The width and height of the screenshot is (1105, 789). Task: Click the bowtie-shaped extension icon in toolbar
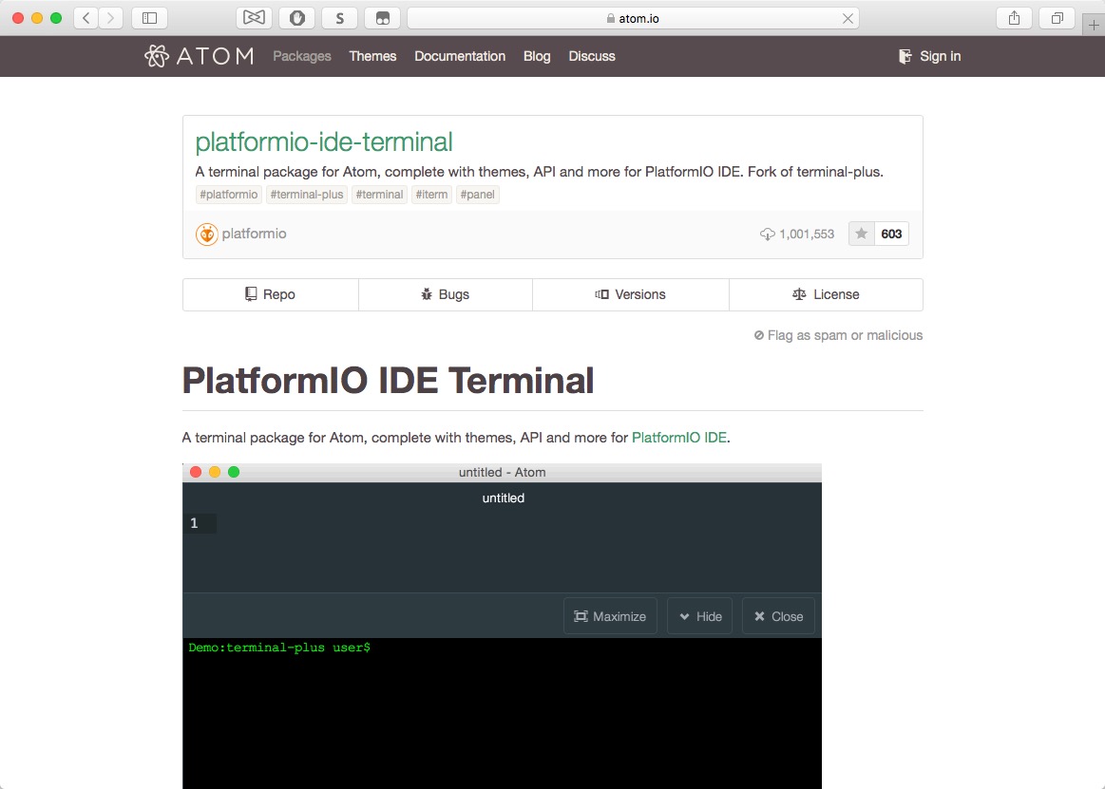point(254,18)
